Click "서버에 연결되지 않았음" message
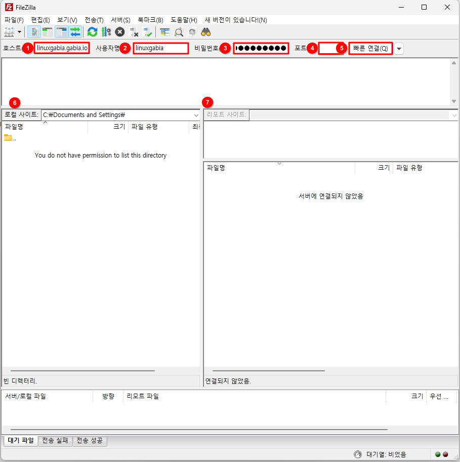460x462 pixels. click(331, 196)
